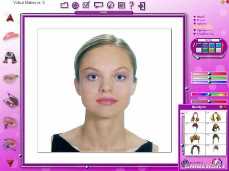Open the speech bubble toolbar icon
The image size is (229, 171).
(x=98, y=5)
